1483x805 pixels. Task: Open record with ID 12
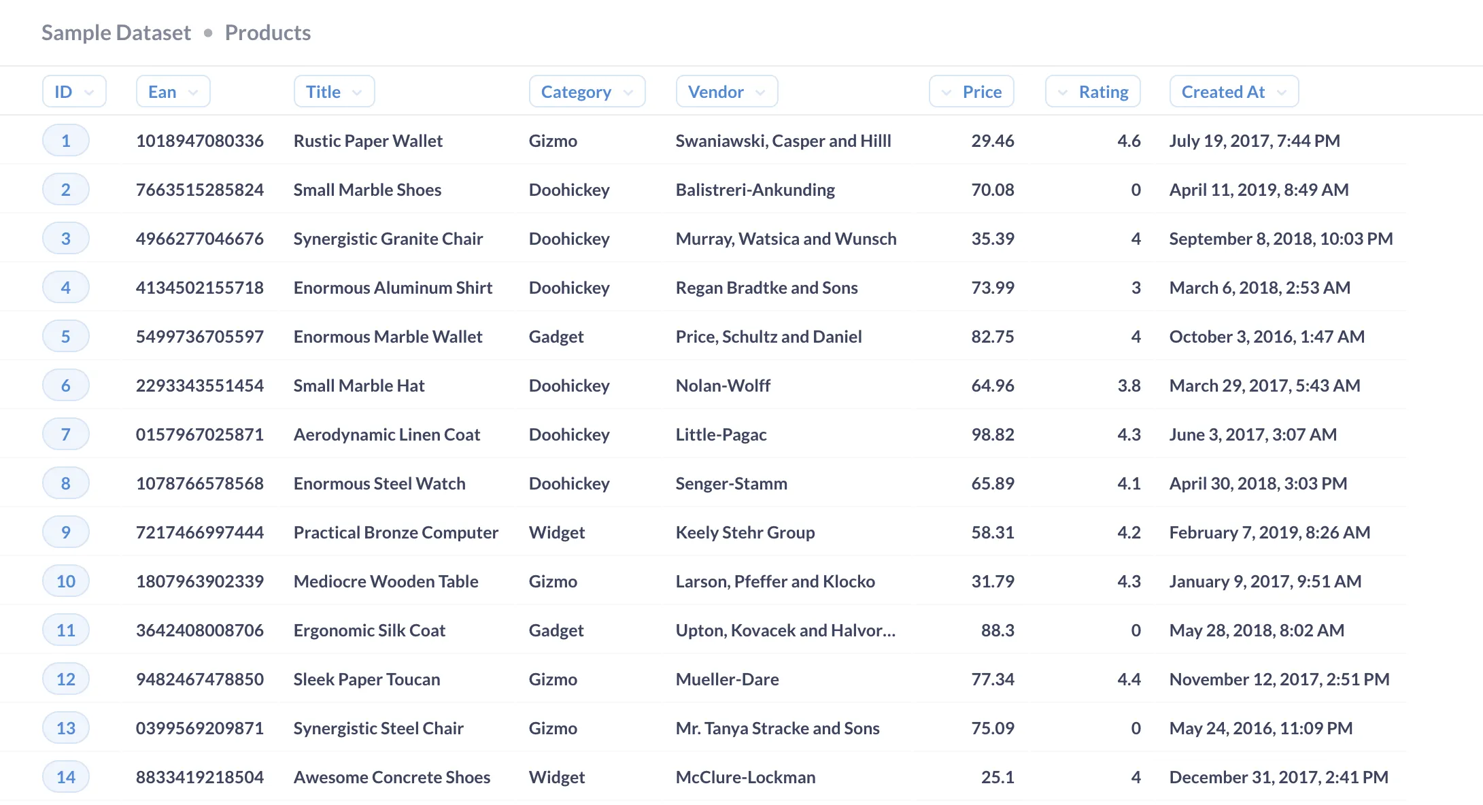66,679
